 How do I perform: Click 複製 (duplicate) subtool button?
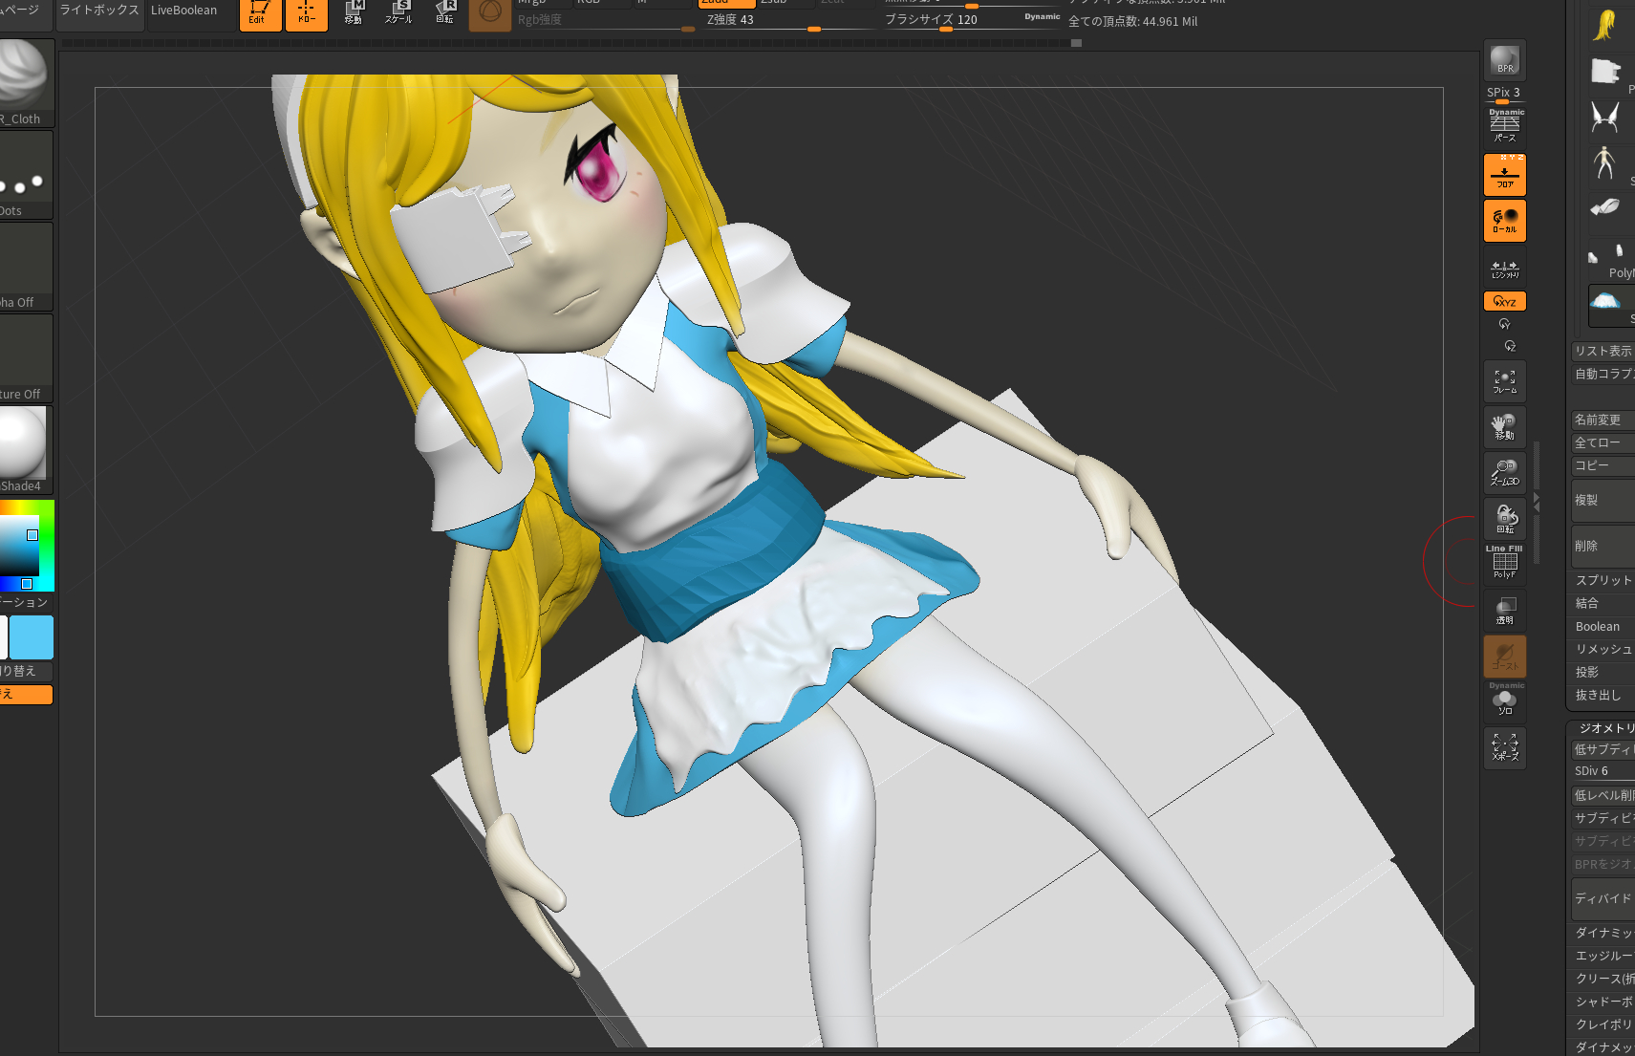(1603, 501)
